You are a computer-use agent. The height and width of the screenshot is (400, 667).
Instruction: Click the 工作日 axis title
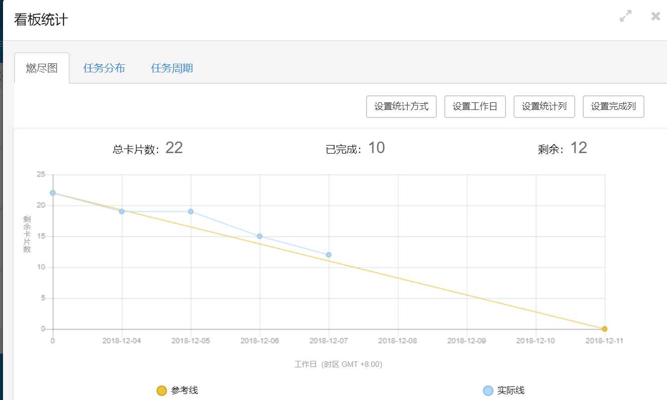338,364
